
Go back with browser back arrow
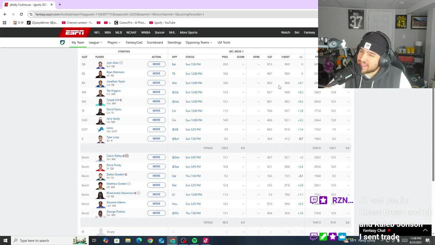pyautogui.click(x=5, y=14)
